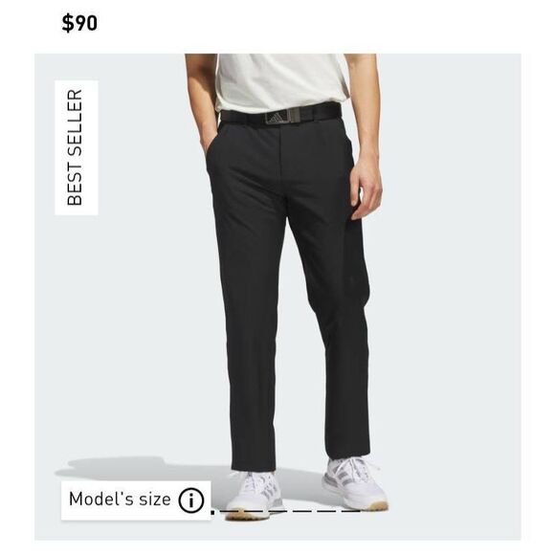Click the circled info icon
The height and width of the screenshot is (555, 555).
191,500
